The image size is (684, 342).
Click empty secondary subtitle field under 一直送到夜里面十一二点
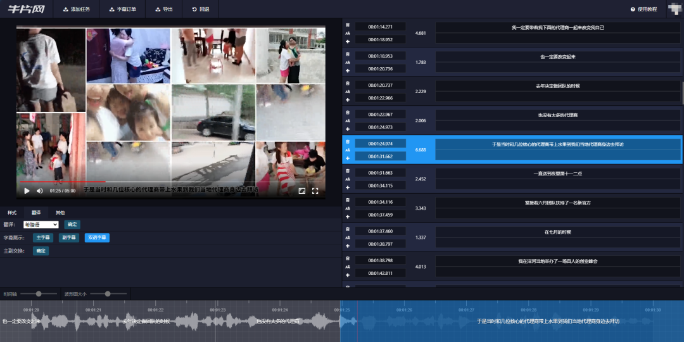point(558,184)
